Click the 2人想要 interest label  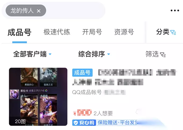pyautogui.click(x=103, y=113)
